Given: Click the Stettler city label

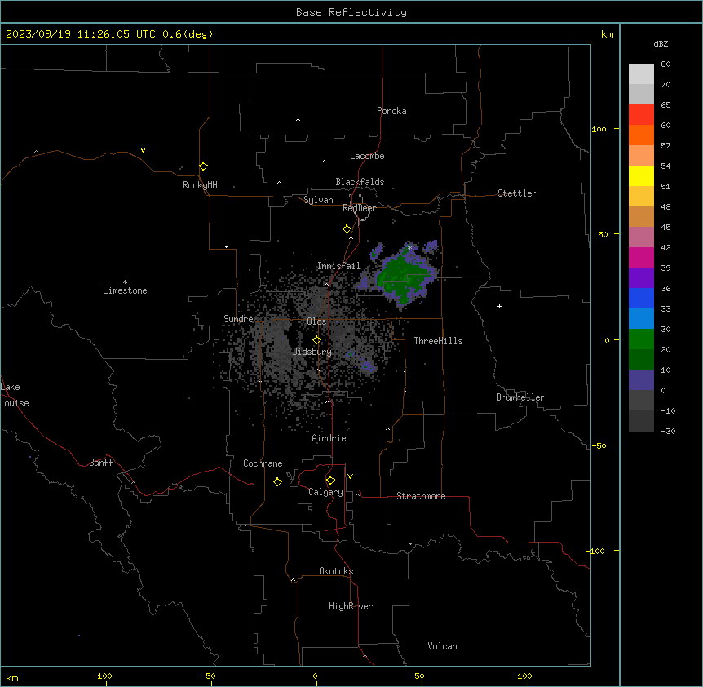Looking at the screenshot, I should [517, 193].
